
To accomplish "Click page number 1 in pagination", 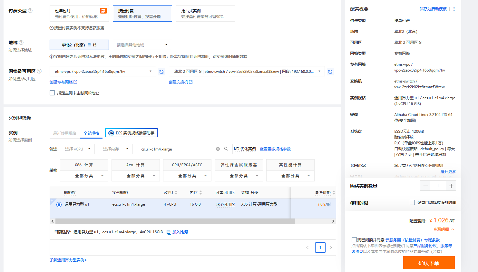I will [320, 248].
